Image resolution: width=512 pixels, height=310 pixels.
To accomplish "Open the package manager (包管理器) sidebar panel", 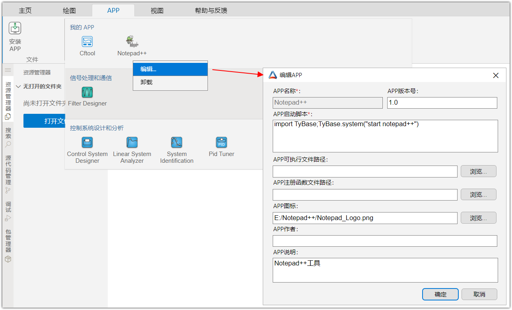I will [x=8, y=246].
